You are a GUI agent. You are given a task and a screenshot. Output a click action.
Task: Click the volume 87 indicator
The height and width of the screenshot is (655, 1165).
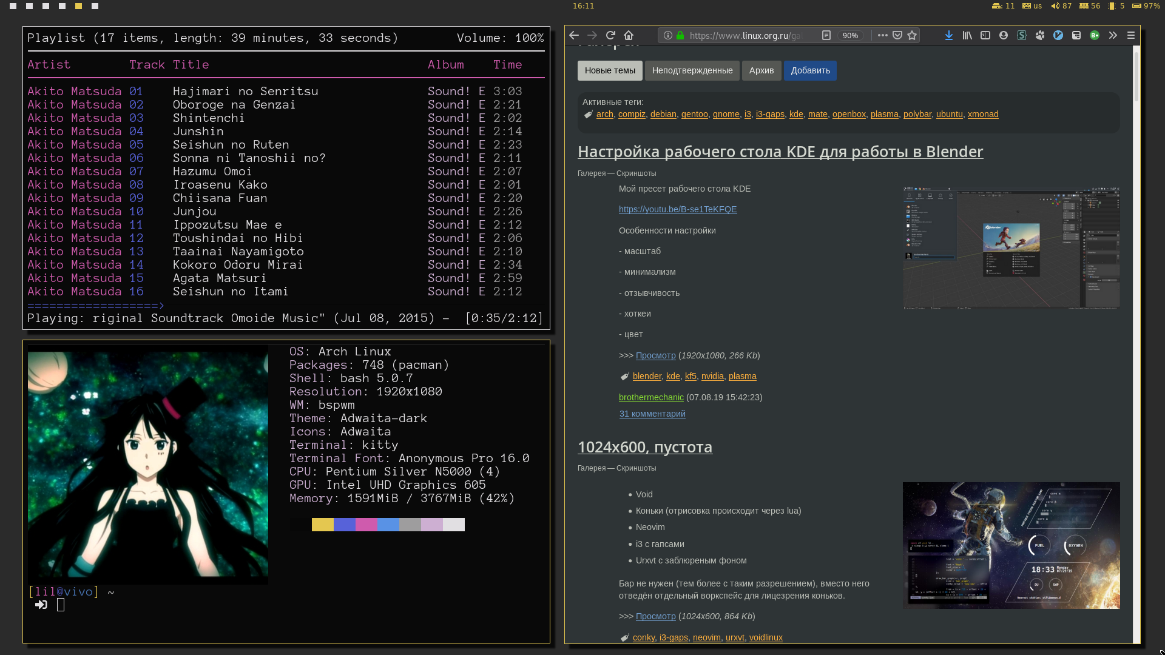(1062, 6)
